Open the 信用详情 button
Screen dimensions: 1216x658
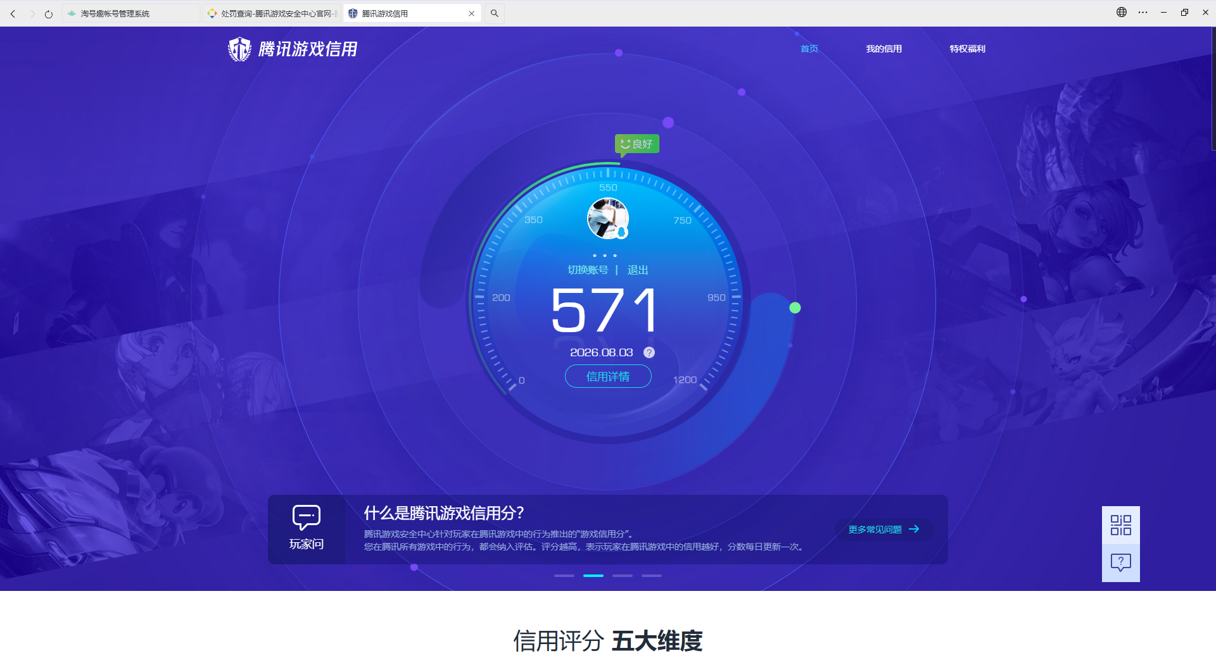[608, 376]
